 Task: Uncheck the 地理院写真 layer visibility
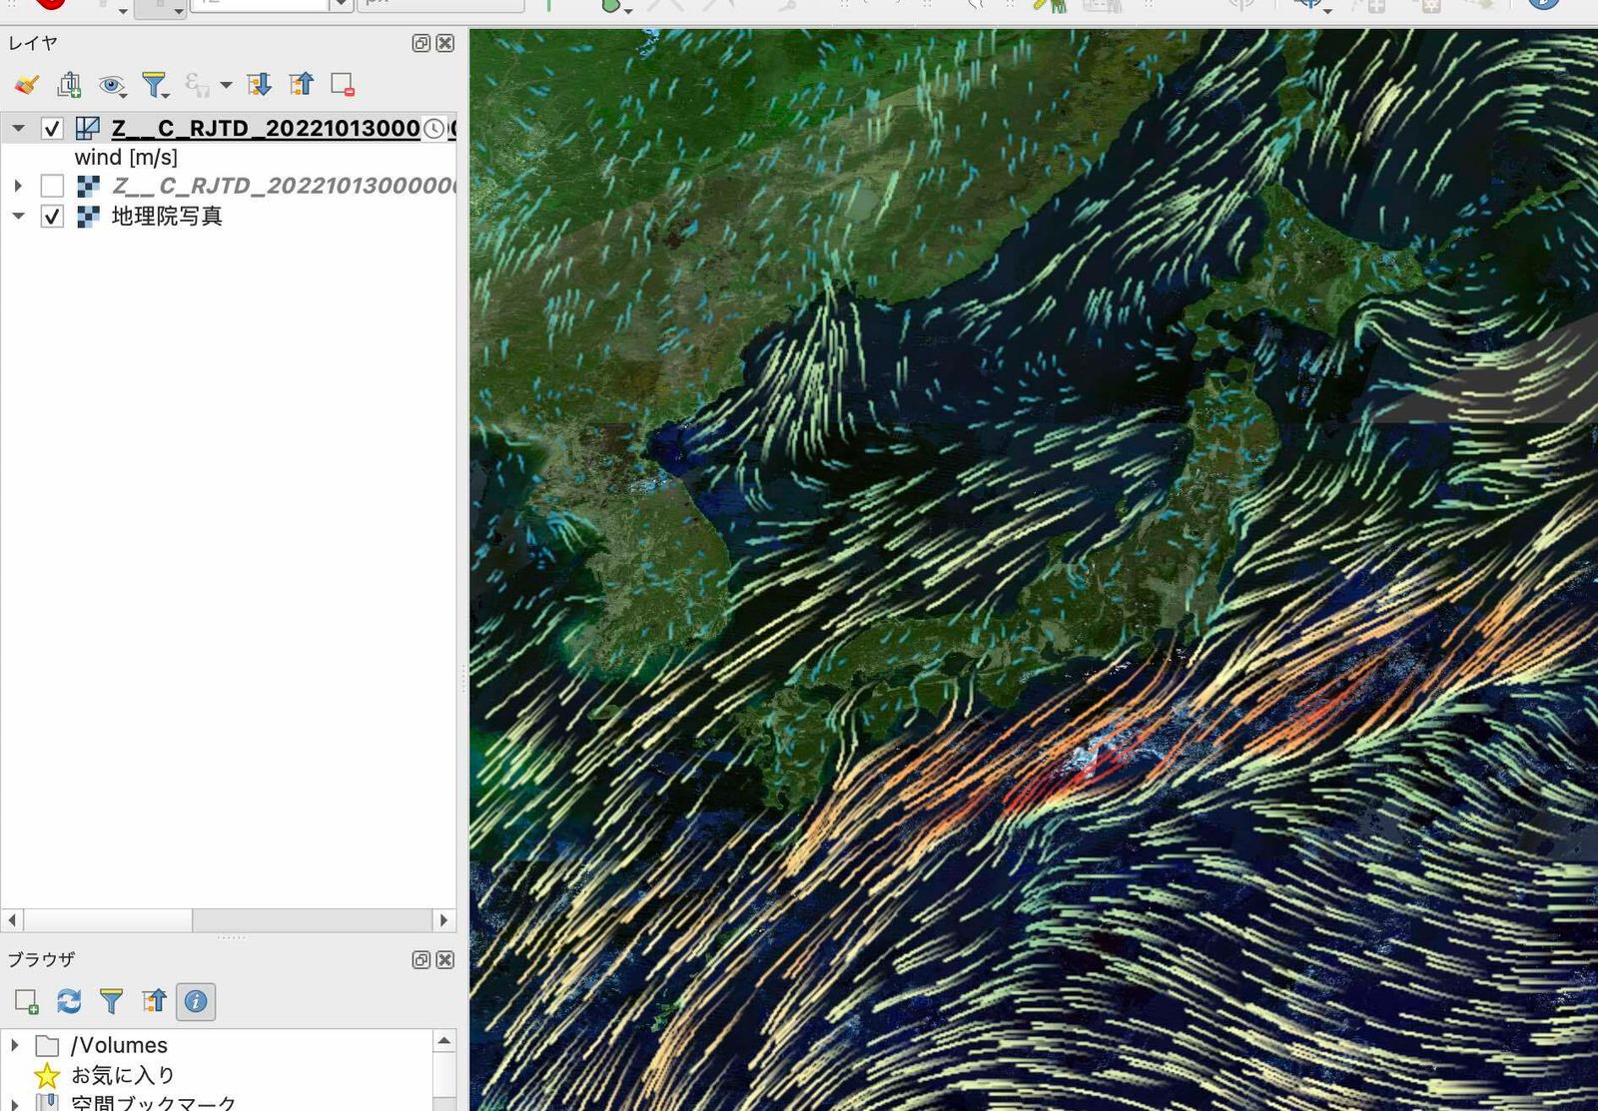click(52, 216)
